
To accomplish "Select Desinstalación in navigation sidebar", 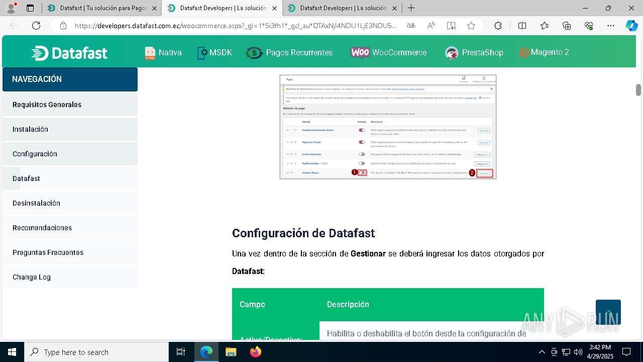I will (x=70, y=203).
